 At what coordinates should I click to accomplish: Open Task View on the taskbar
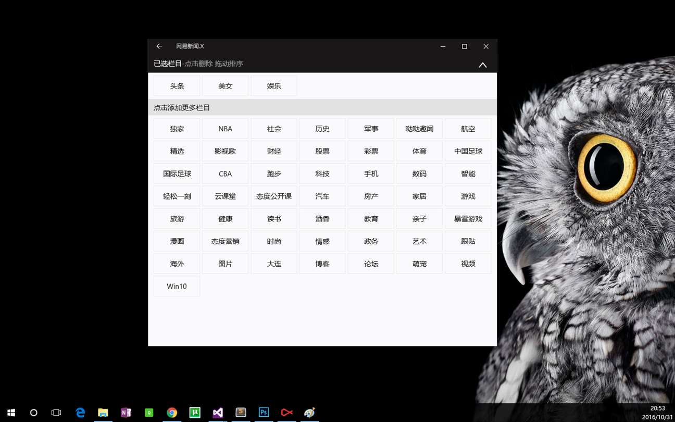coord(56,413)
